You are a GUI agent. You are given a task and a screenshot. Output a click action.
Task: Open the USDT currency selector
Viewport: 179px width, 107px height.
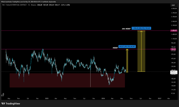point(174,5)
